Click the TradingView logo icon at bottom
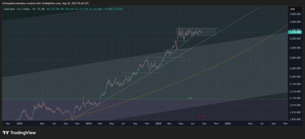This screenshot has width=305, height=139. pos(5,133)
